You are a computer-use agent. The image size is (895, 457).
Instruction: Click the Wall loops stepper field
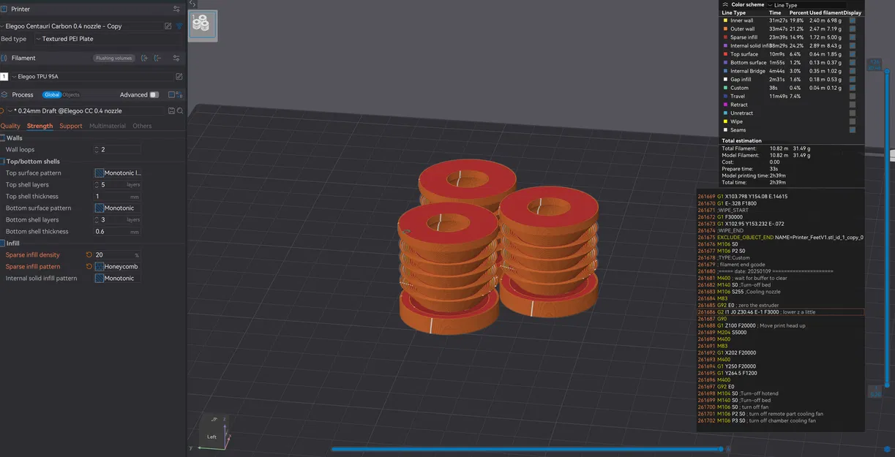point(117,149)
